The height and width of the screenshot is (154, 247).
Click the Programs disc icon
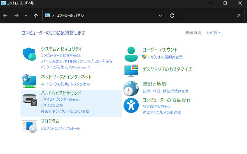[30, 126]
